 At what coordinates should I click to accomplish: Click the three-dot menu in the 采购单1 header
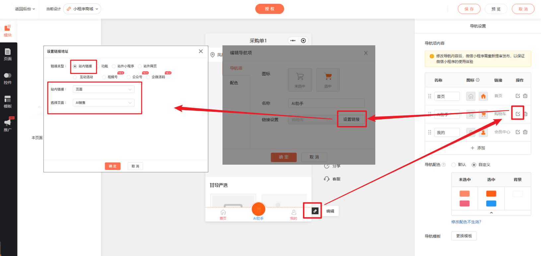pyautogui.click(x=293, y=41)
